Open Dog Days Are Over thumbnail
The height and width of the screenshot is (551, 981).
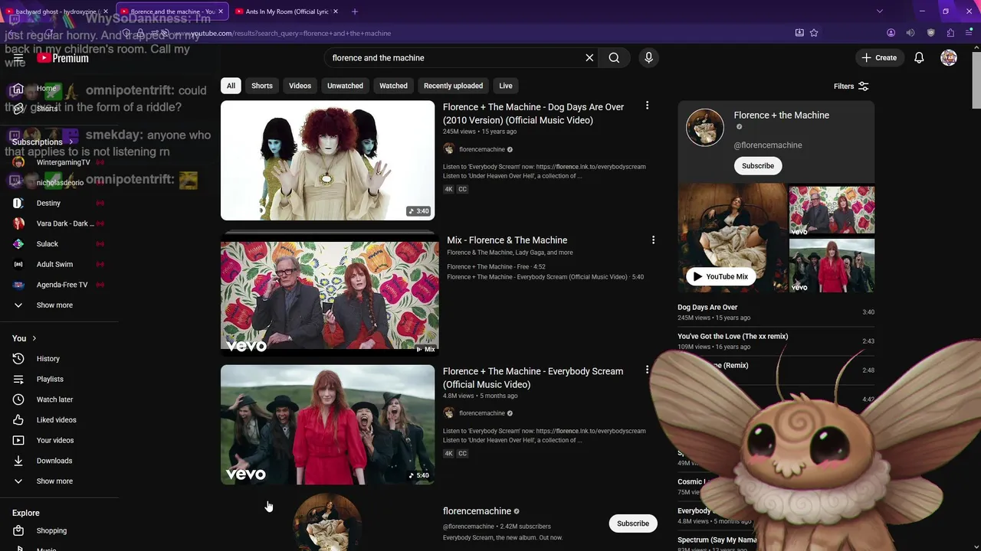click(327, 161)
